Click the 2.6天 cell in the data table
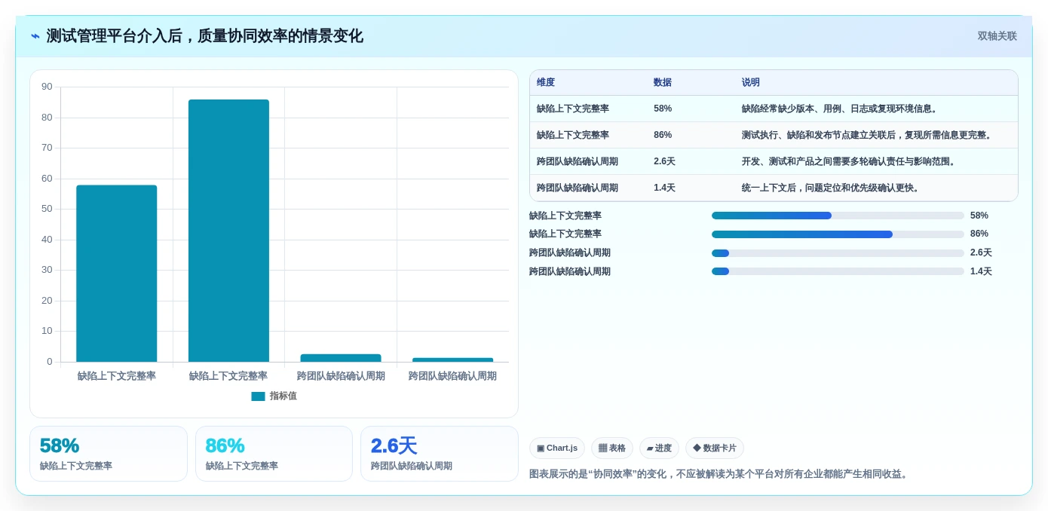The width and height of the screenshot is (1048, 511). click(665, 161)
